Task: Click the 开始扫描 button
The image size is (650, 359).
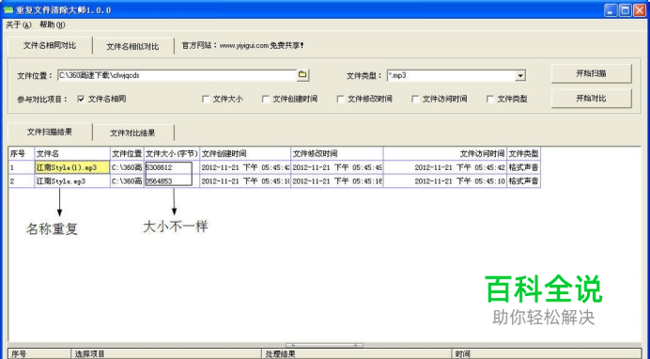Action: click(x=591, y=74)
